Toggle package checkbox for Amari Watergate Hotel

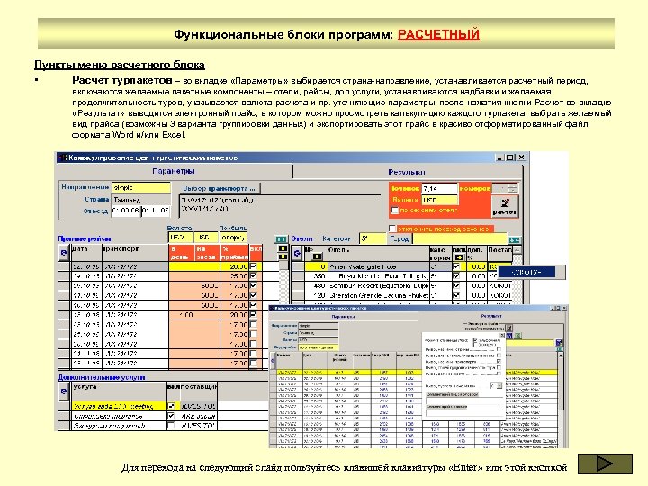tap(456, 266)
